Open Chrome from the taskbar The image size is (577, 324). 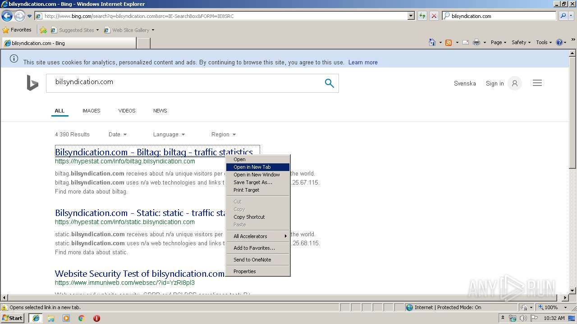82,318
